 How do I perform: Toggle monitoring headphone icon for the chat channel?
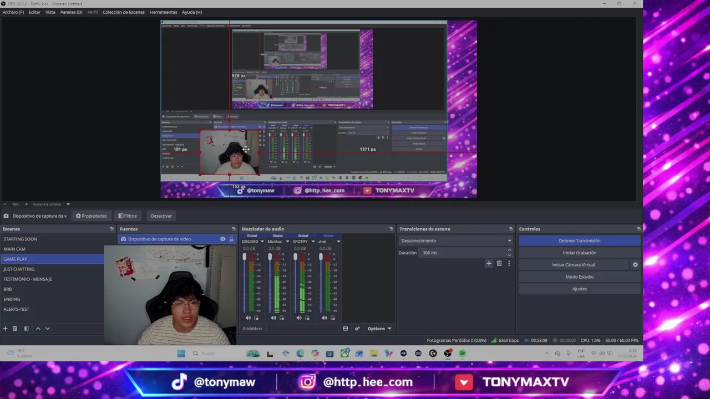point(333,318)
